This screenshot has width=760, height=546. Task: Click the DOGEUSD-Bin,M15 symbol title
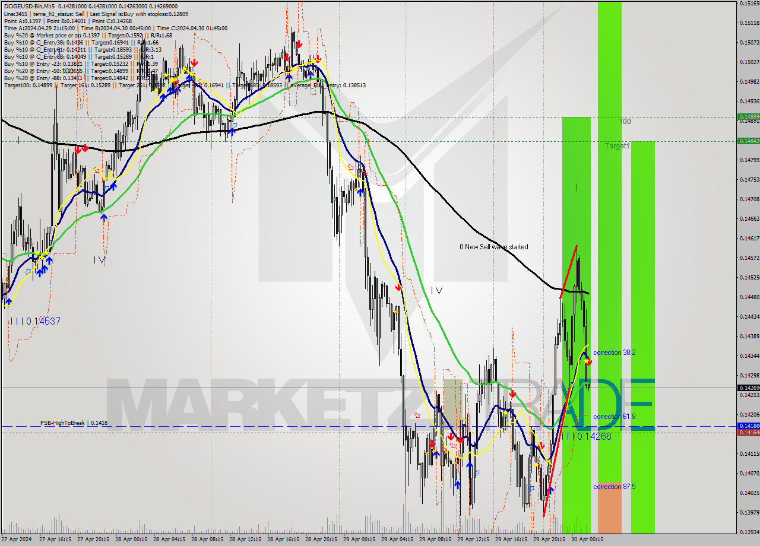(x=28, y=5)
